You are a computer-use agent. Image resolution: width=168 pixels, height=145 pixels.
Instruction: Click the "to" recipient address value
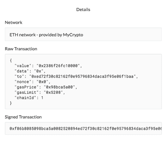[83, 77]
